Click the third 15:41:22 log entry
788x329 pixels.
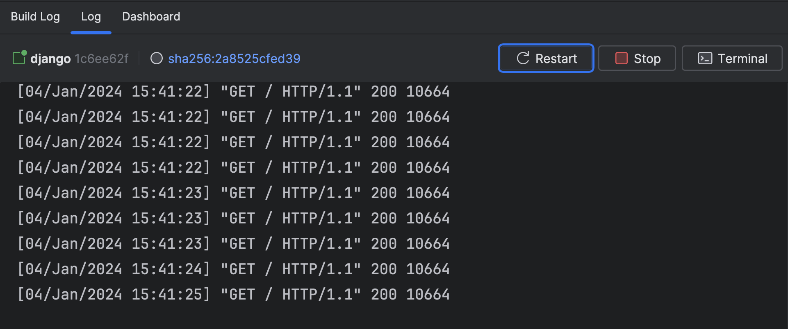(x=233, y=142)
